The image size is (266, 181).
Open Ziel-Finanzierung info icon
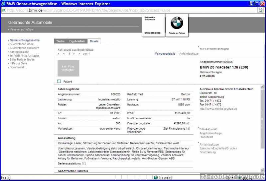coord(188,129)
